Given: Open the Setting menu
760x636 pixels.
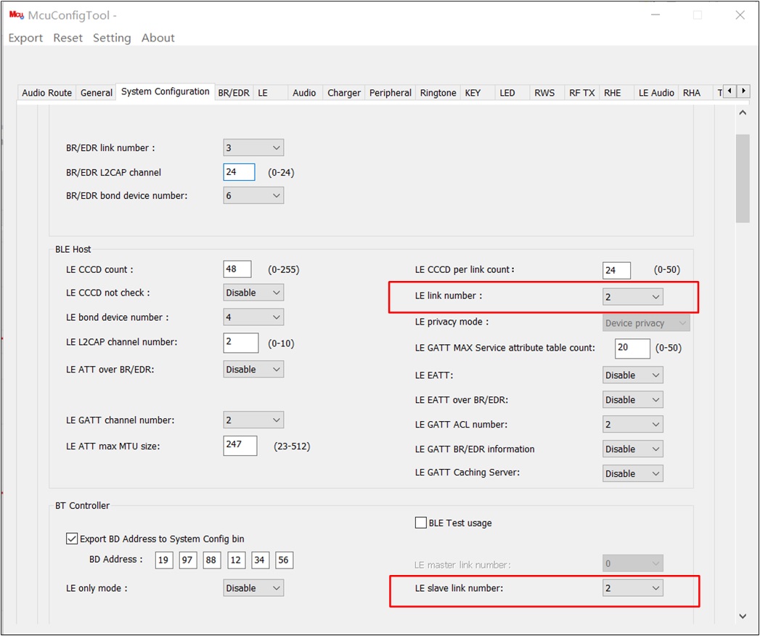Looking at the screenshot, I should tap(112, 38).
